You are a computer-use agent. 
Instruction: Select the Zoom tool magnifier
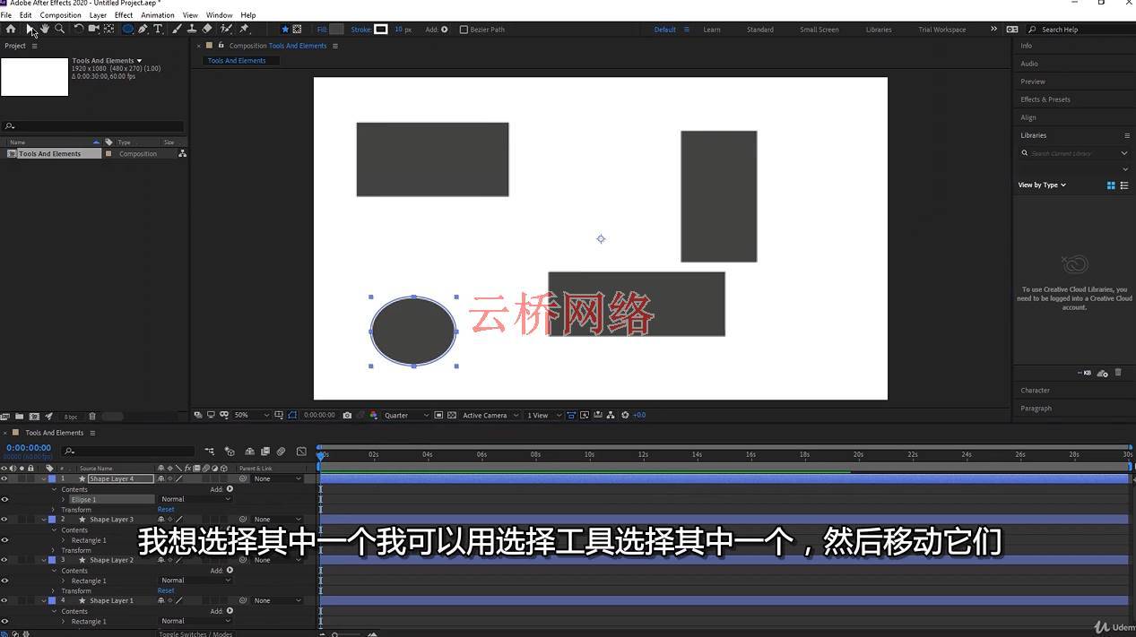pos(59,29)
